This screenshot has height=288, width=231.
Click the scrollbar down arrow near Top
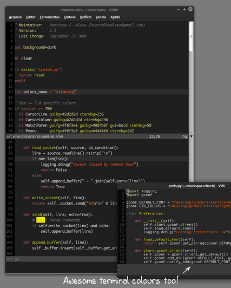click(x=191, y=136)
